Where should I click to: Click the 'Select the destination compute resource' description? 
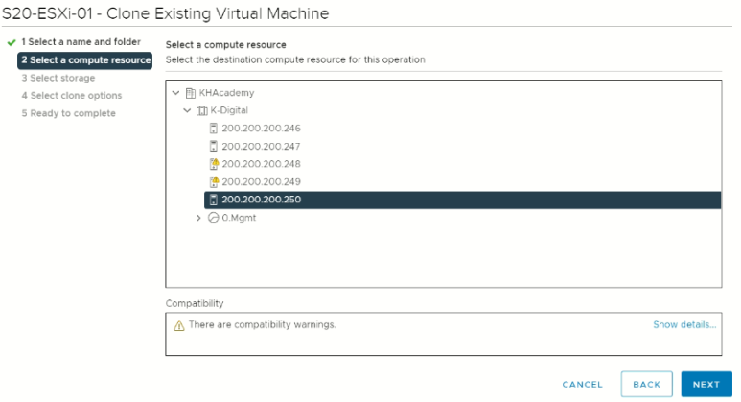pyautogui.click(x=295, y=60)
